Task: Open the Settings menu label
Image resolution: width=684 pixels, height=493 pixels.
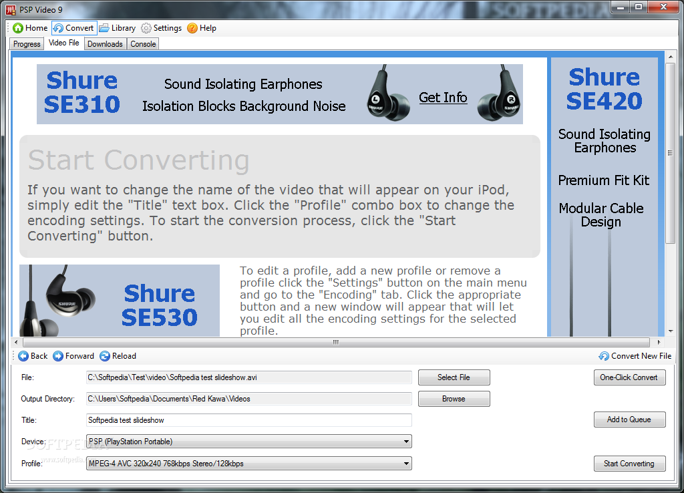Action: pyautogui.click(x=168, y=28)
